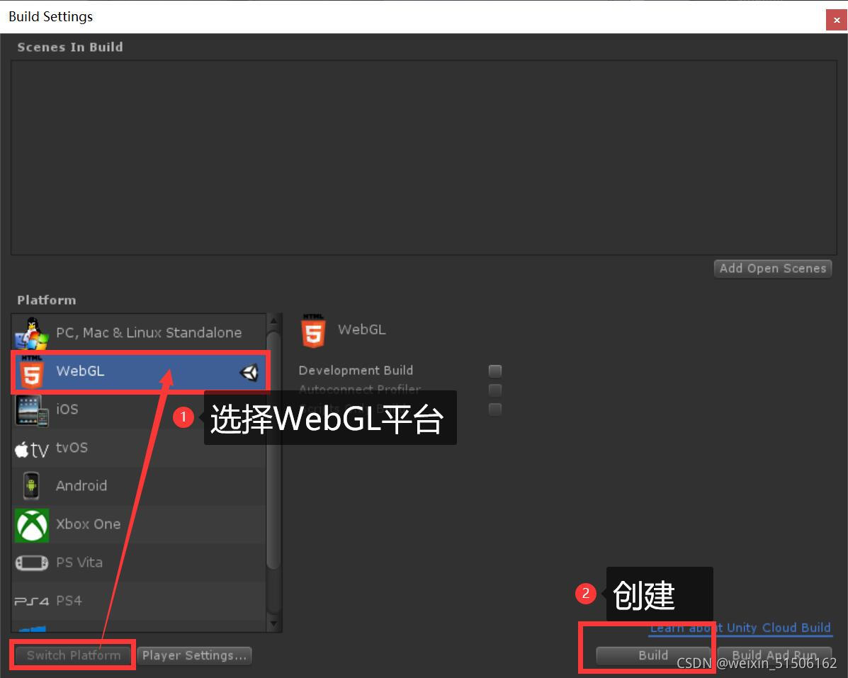Image resolution: width=848 pixels, height=678 pixels.
Task: Click the Build button
Action: click(653, 655)
